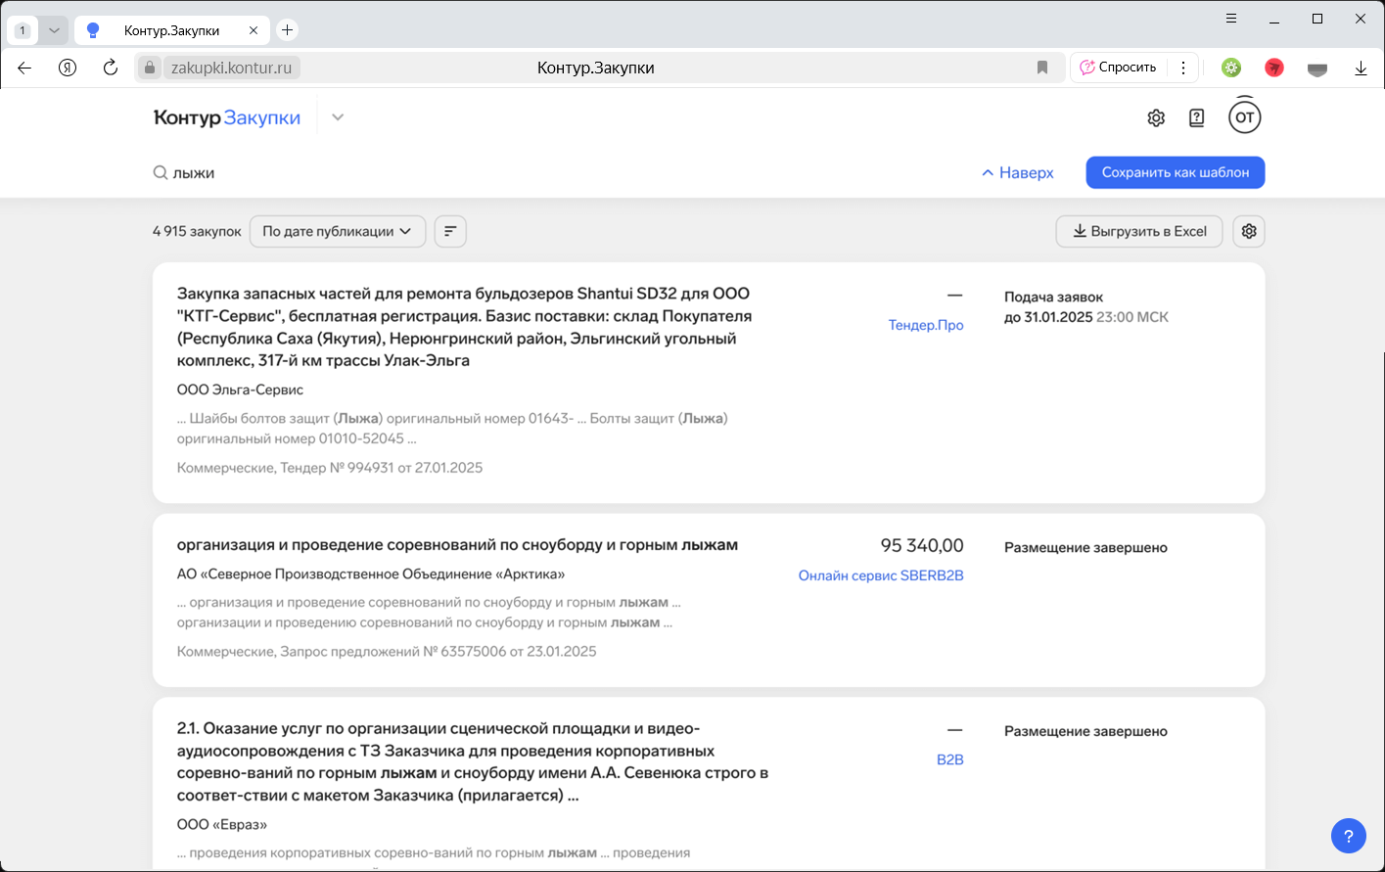Image resolution: width=1385 pixels, height=872 pixels.
Task: Open the blue help question button
Action: coord(1349,836)
